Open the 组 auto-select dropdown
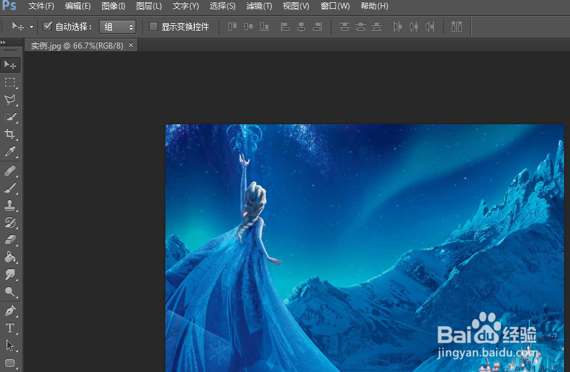The width and height of the screenshot is (570, 372). [x=118, y=27]
